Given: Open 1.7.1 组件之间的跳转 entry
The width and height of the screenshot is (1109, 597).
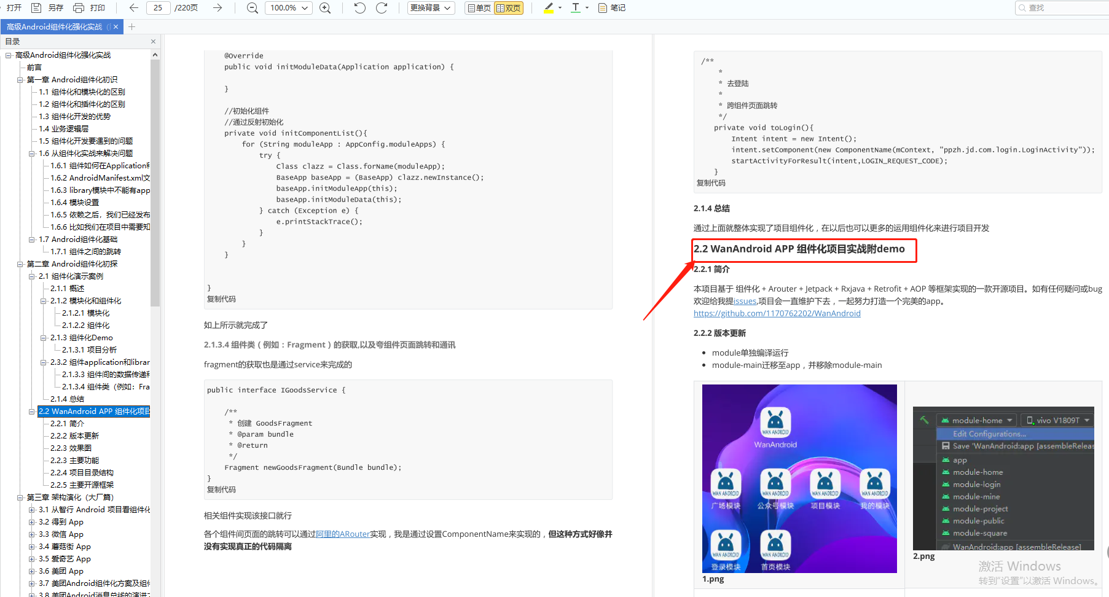Looking at the screenshot, I should 85,252.
